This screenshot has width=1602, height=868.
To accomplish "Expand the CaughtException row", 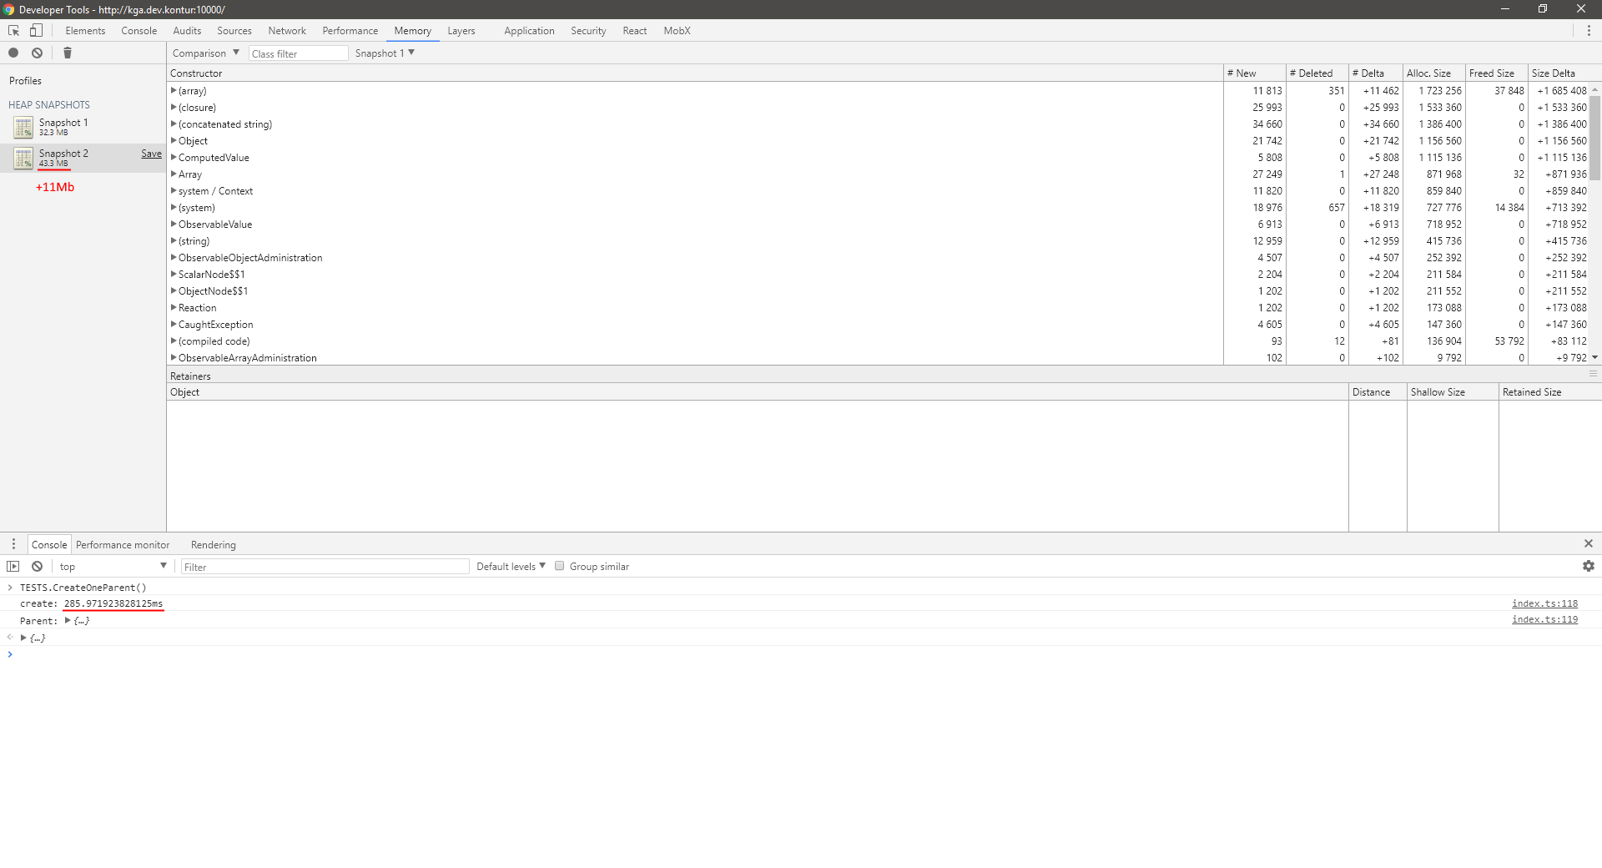I will click(174, 324).
